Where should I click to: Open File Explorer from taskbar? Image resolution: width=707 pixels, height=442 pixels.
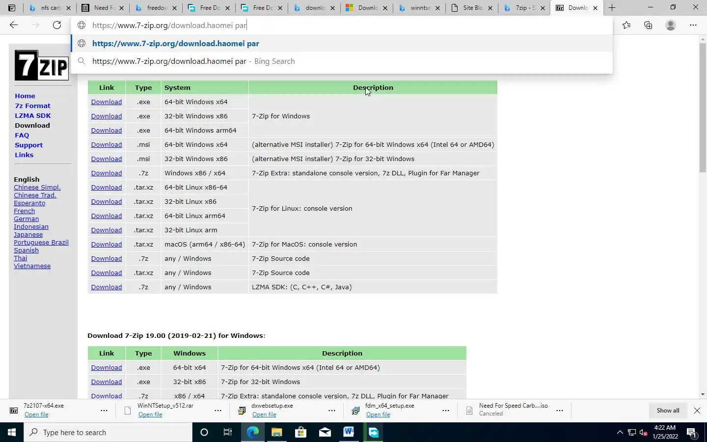coord(276,432)
